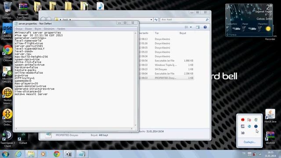Select the Norton Internet desktop icon
Viewport: 281px width, 158px height.
(7, 96)
